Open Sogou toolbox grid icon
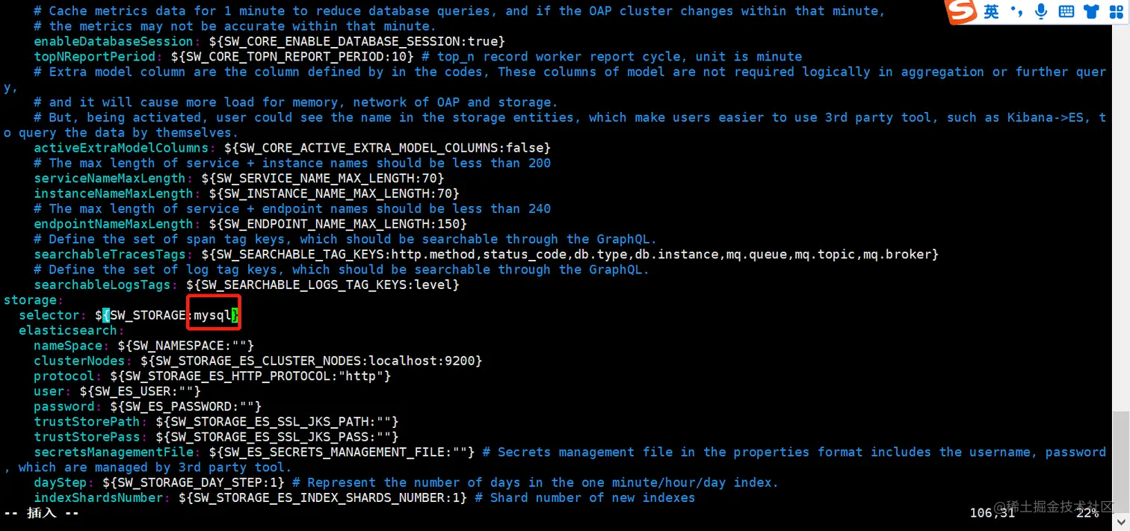Image resolution: width=1130 pixels, height=531 pixels. (x=1116, y=12)
